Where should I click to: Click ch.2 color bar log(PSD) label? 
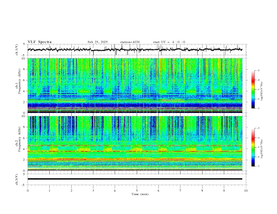pyautogui.click(x=262, y=149)
